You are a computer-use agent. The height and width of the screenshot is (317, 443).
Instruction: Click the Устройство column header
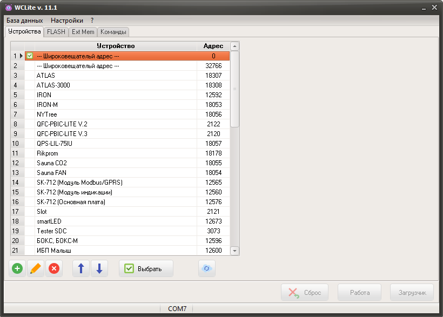116,46
